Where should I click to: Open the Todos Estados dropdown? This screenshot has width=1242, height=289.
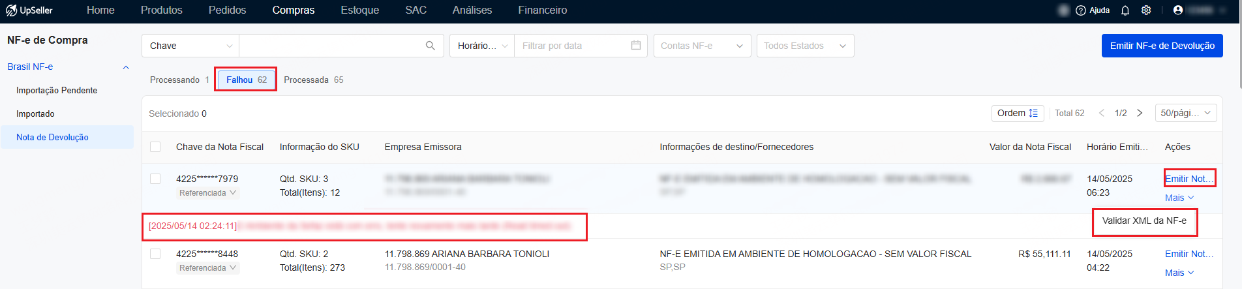(805, 46)
